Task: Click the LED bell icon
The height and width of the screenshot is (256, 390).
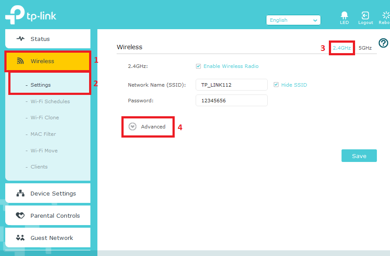Action: tap(344, 16)
